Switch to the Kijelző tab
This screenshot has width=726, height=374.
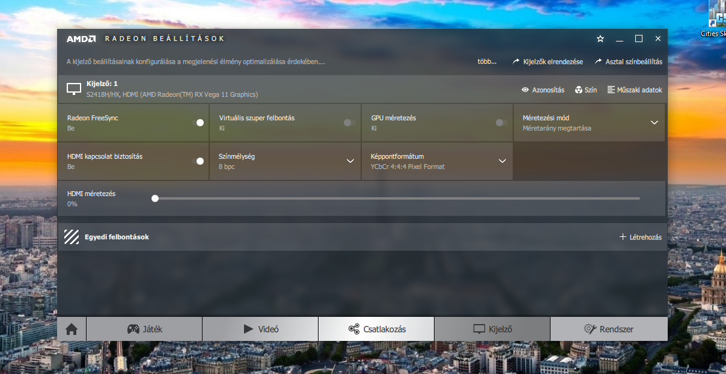[492, 329]
